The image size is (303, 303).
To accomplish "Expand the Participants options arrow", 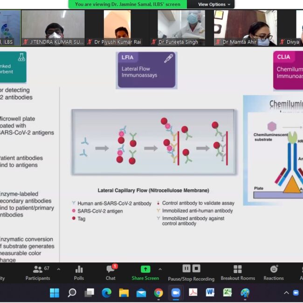I will tap(59, 269).
